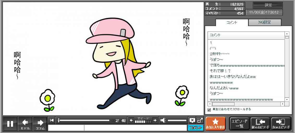
Task: Go to the next episode
Action: (x=281, y=124)
